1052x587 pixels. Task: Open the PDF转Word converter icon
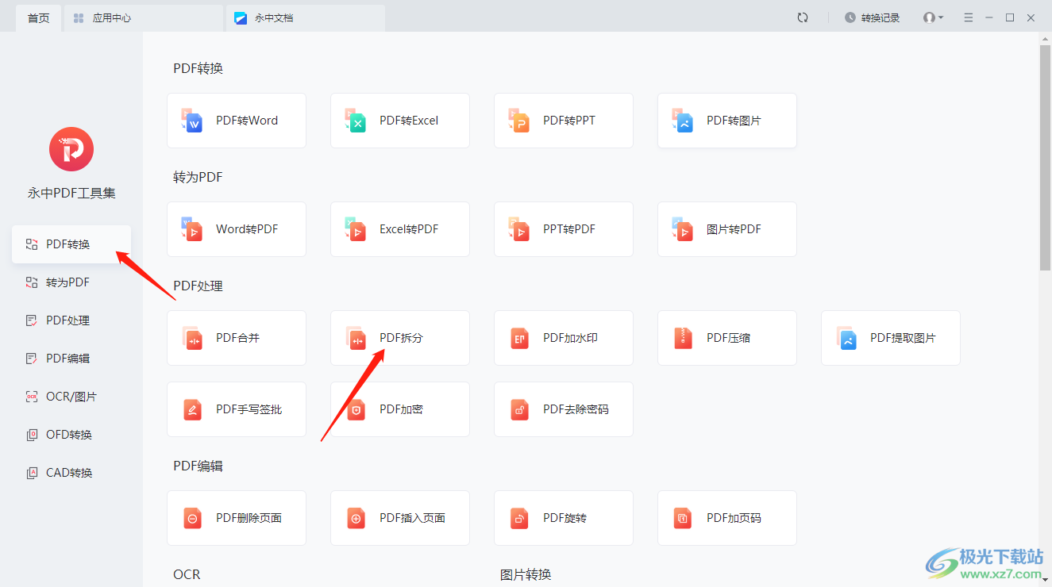pos(192,121)
